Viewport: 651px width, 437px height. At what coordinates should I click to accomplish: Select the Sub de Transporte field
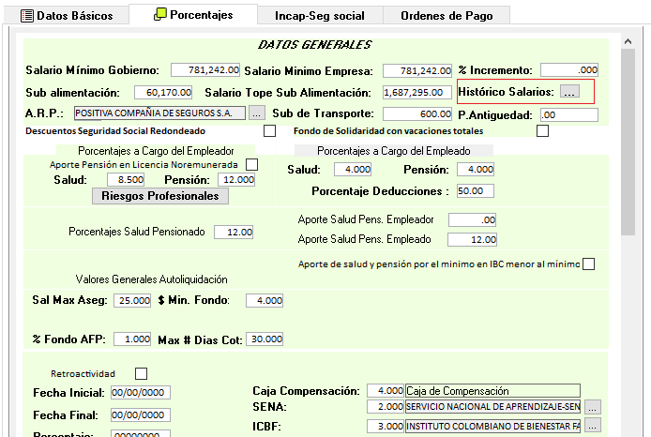point(419,113)
